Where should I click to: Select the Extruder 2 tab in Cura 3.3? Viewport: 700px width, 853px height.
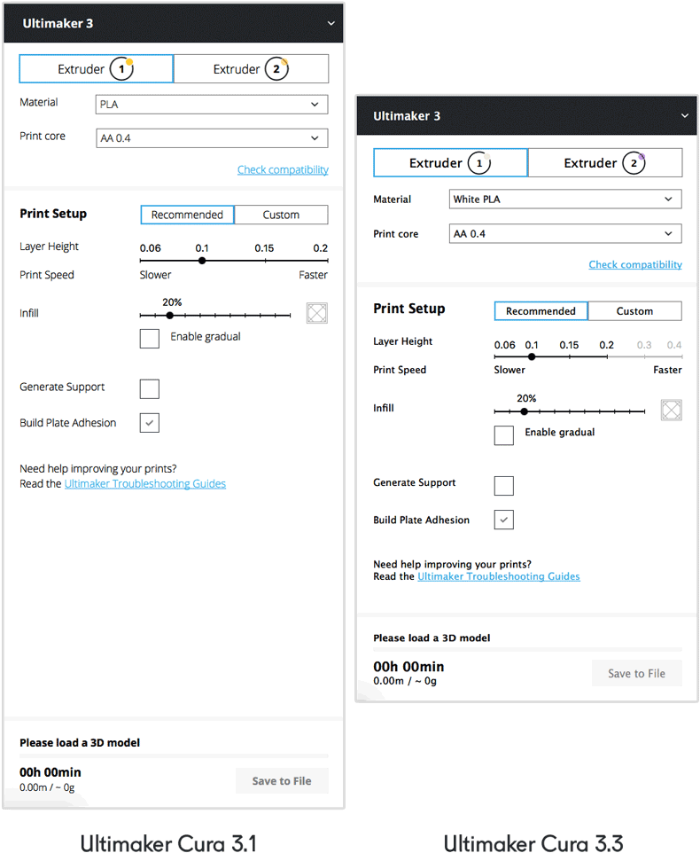pos(605,162)
